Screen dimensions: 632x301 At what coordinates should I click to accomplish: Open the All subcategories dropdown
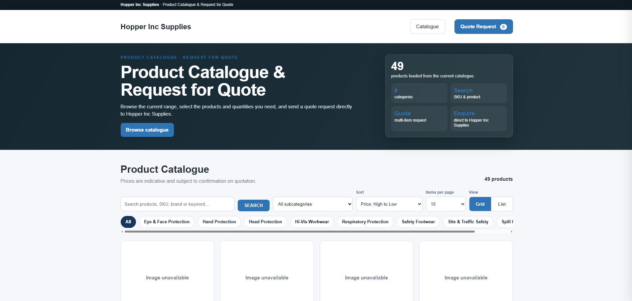point(313,204)
